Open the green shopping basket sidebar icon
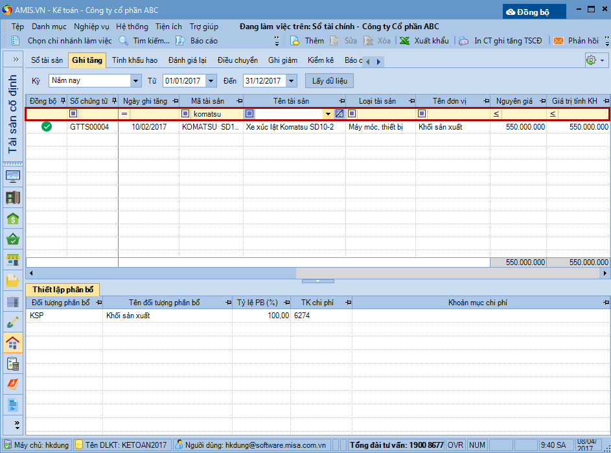This screenshot has width=611, height=453. pos(12,239)
